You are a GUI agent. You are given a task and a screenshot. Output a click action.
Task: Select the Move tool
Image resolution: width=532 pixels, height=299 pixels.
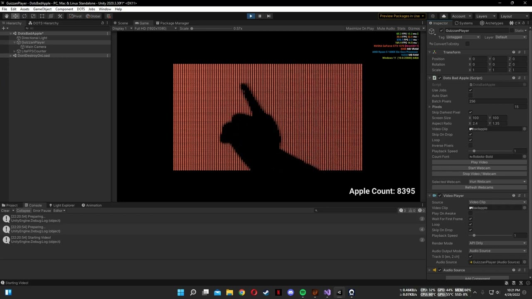15,16
